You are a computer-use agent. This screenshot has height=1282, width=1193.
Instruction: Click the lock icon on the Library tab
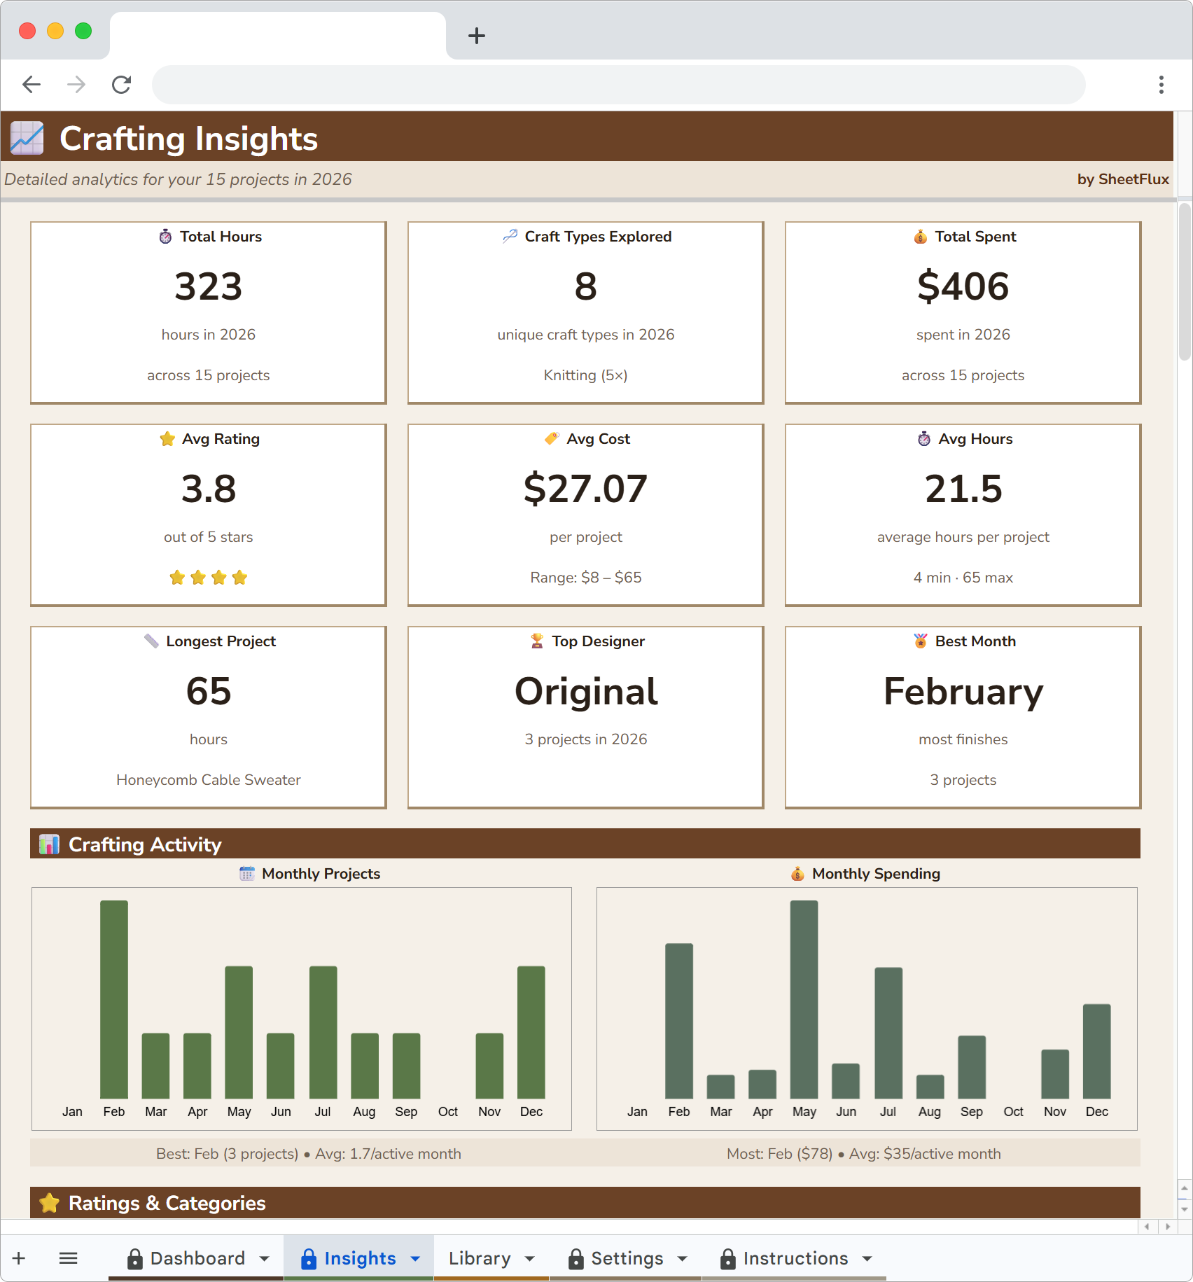[452, 1257]
